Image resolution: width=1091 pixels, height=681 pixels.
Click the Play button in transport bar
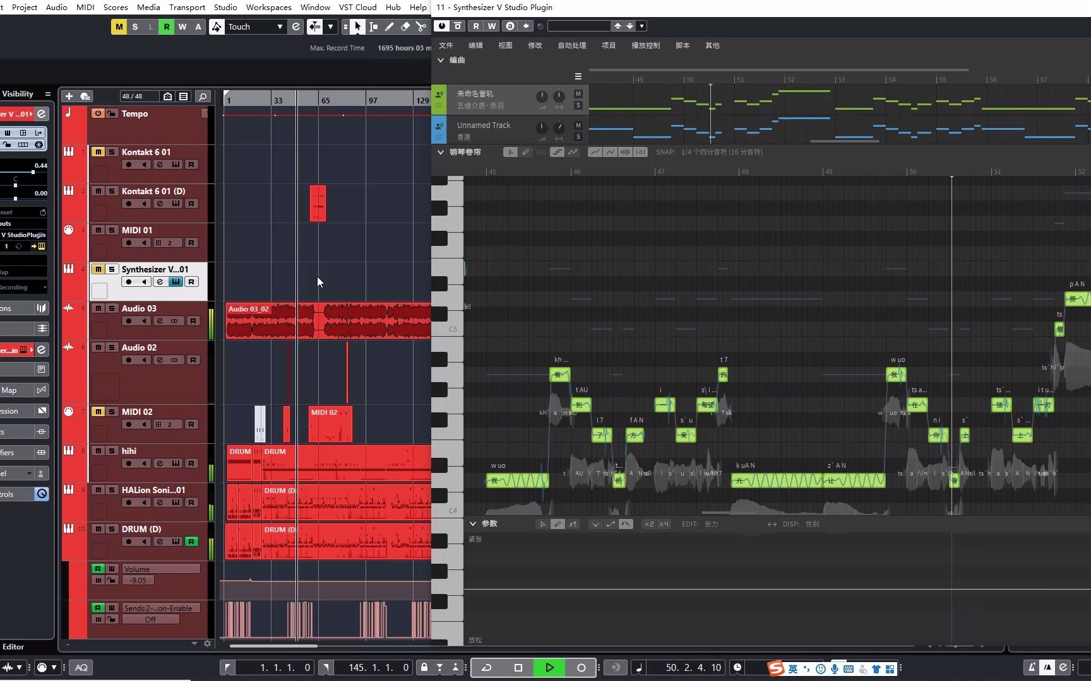click(549, 667)
